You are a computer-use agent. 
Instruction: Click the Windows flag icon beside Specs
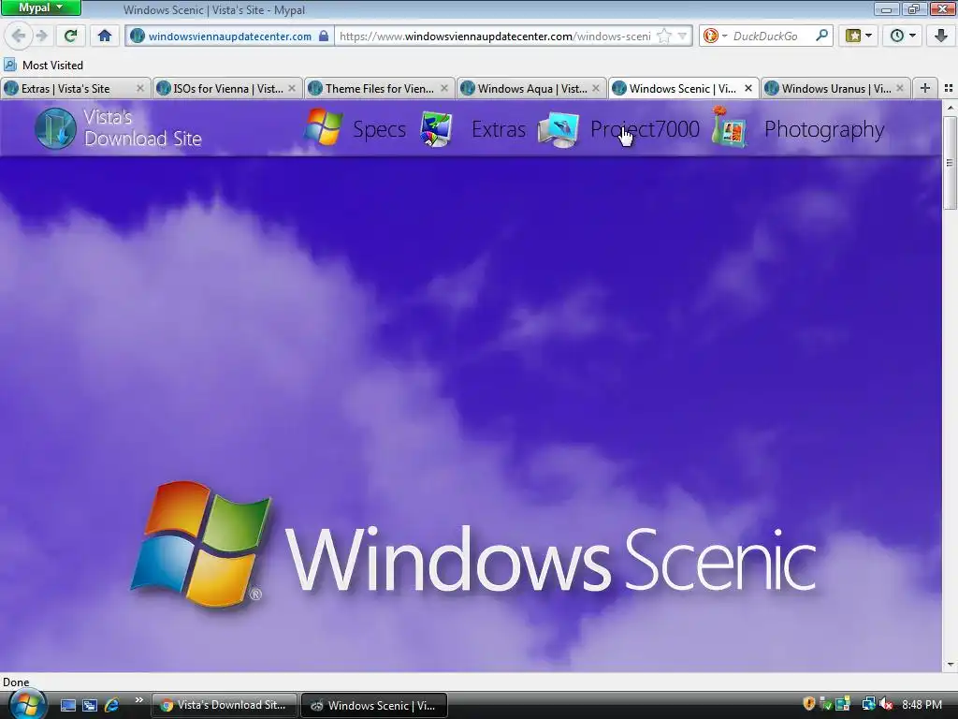tap(323, 127)
